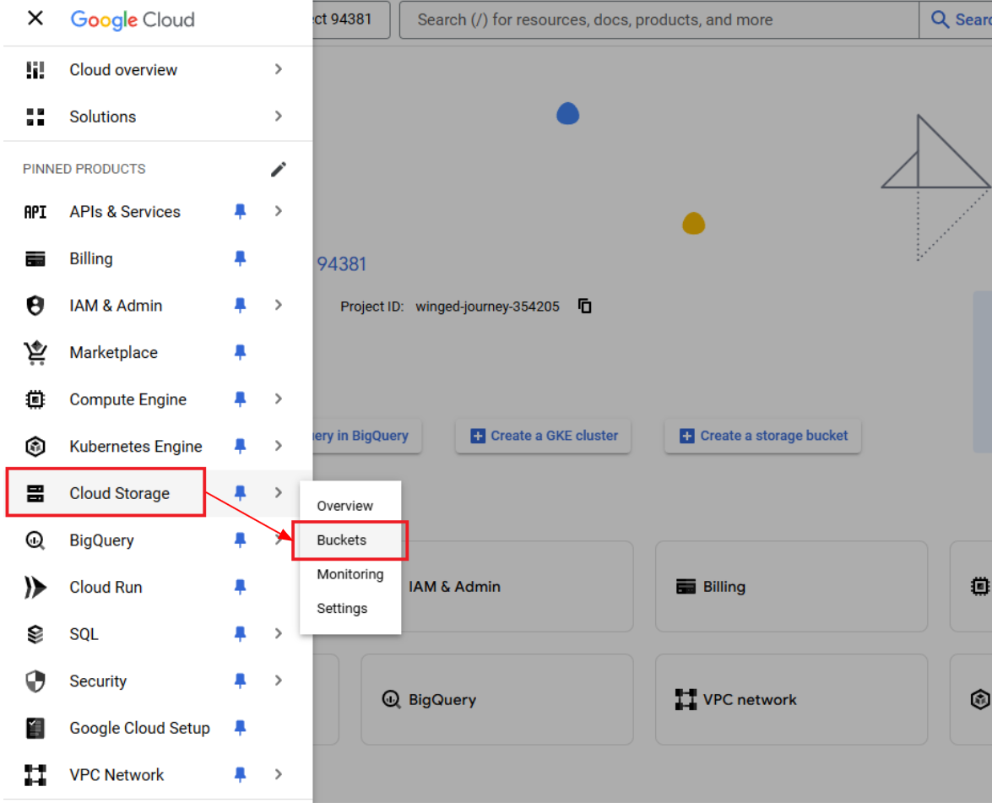Expand the VPC Network submenu arrow

[279, 774]
